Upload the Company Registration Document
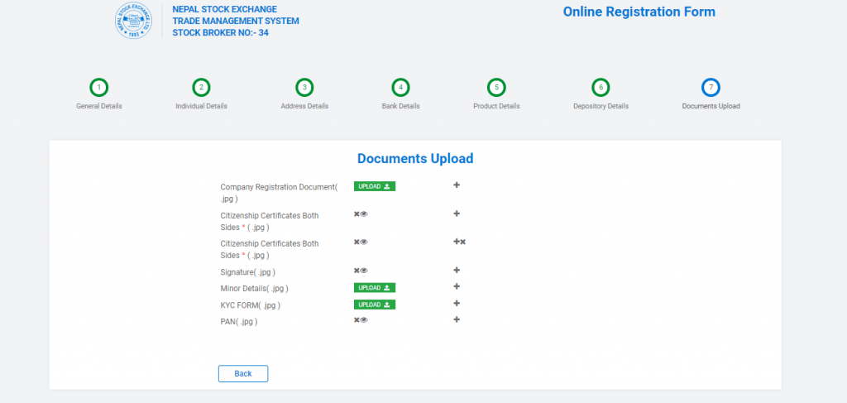Screen dimensions: 847x403 375,186
